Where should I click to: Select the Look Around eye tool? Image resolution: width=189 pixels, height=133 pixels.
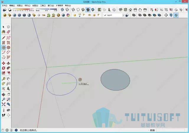8,110
